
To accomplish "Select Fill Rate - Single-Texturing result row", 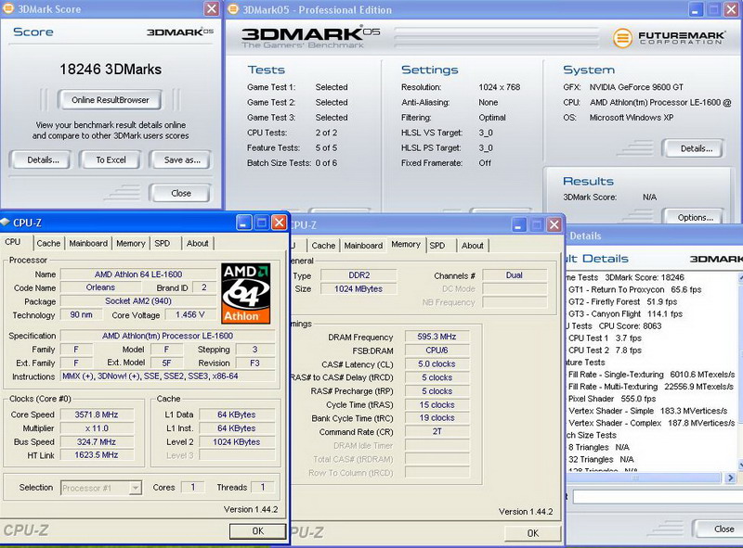I will (652, 375).
